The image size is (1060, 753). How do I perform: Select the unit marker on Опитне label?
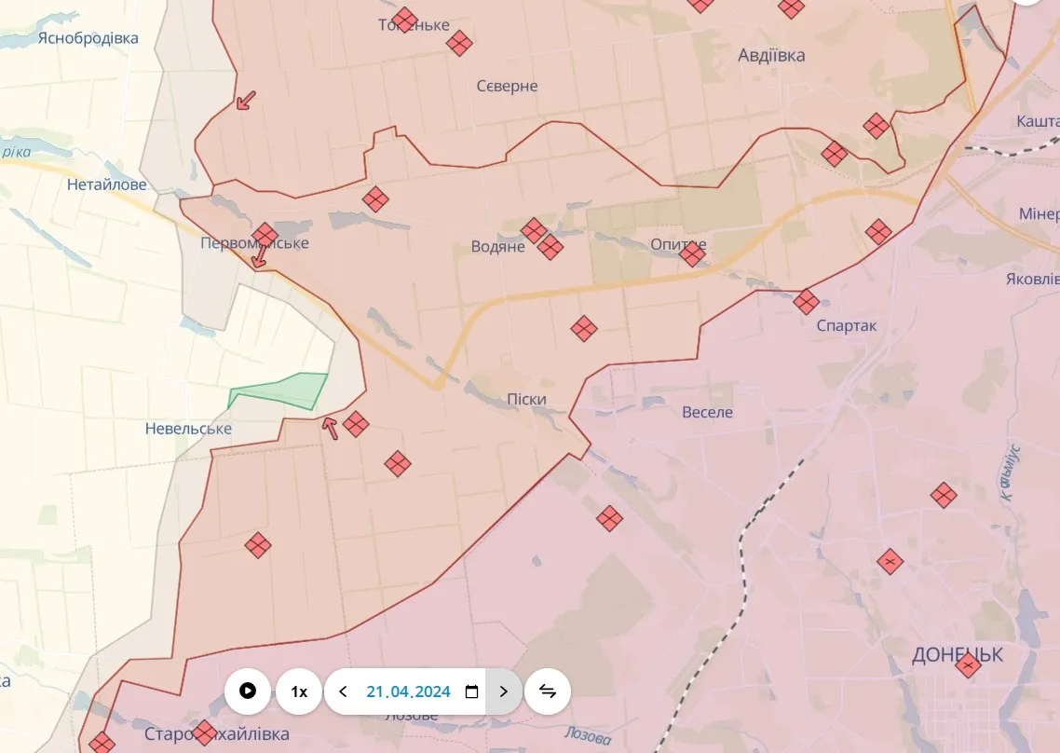click(692, 253)
